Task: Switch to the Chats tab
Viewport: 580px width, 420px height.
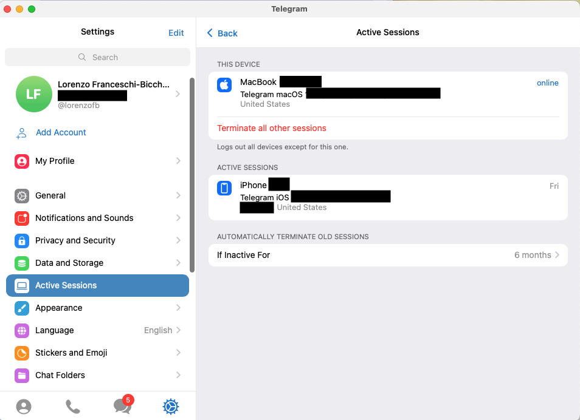Action: click(x=122, y=407)
